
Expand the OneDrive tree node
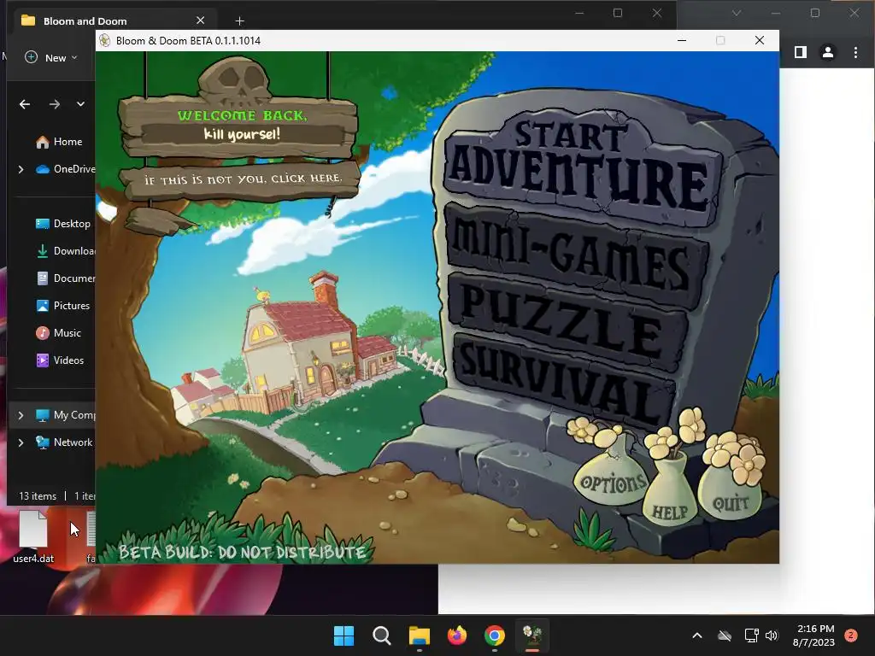[x=21, y=169]
